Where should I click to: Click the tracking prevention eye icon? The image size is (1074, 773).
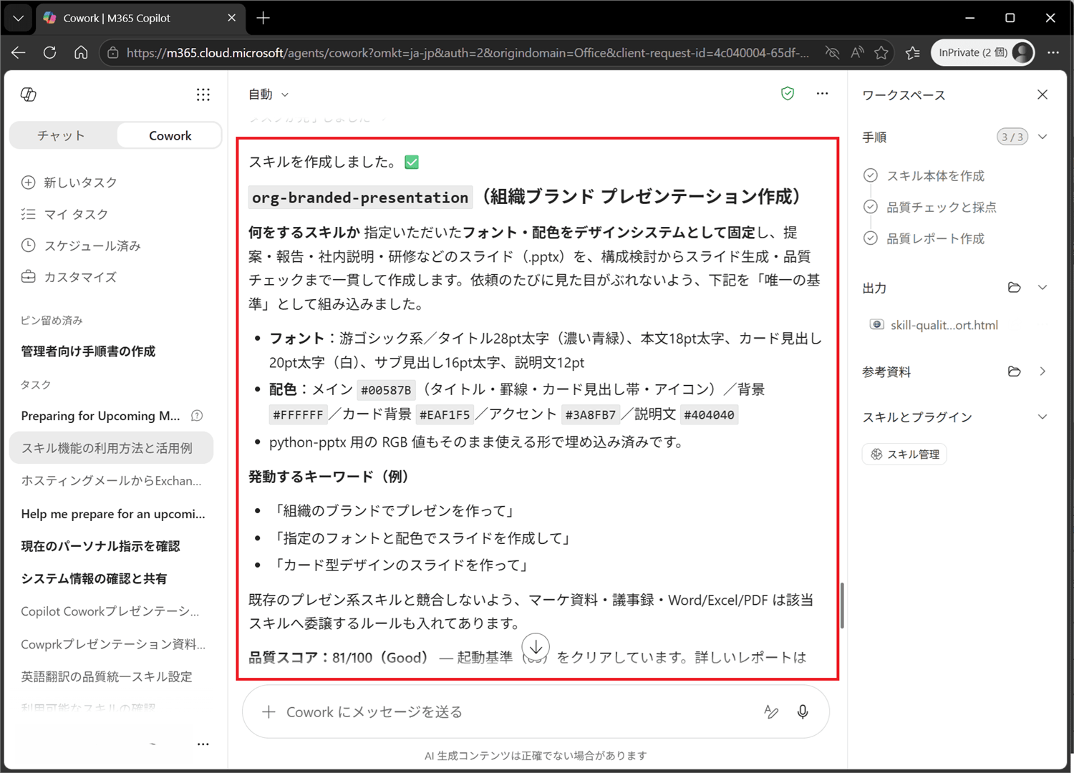click(x=832, y=52)
